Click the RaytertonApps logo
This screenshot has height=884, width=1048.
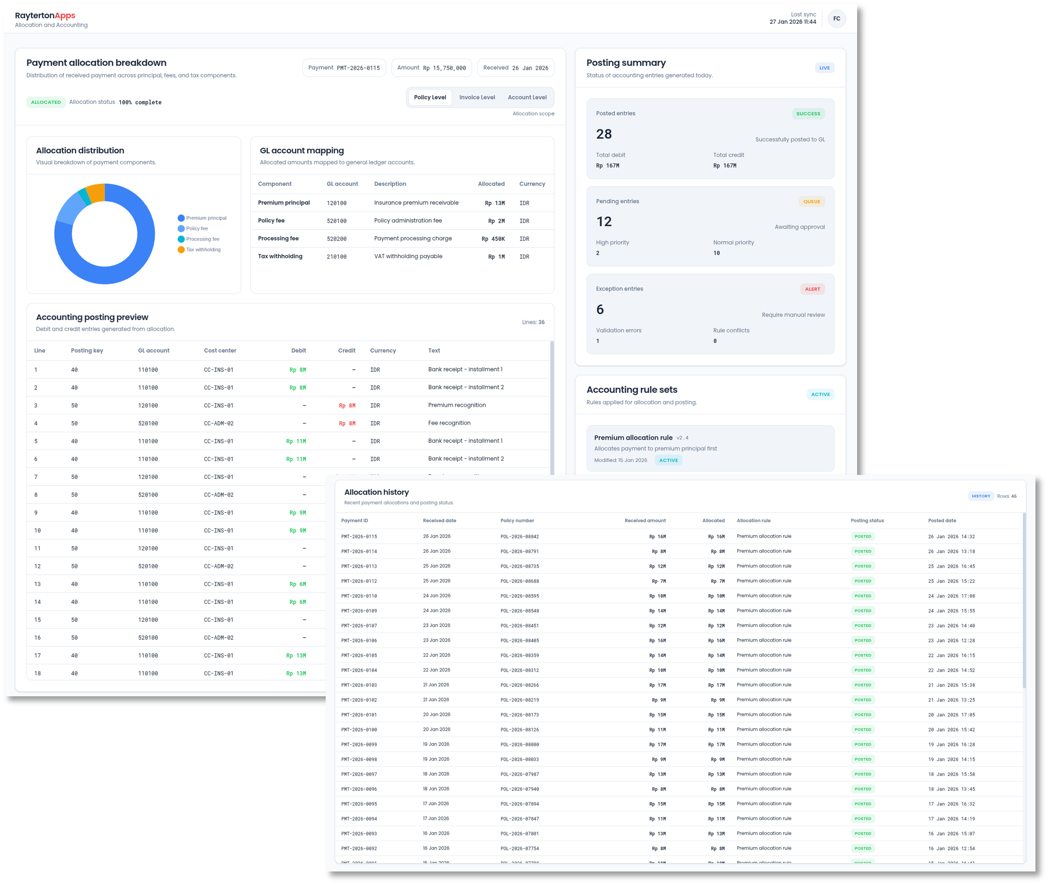[45, 16]
